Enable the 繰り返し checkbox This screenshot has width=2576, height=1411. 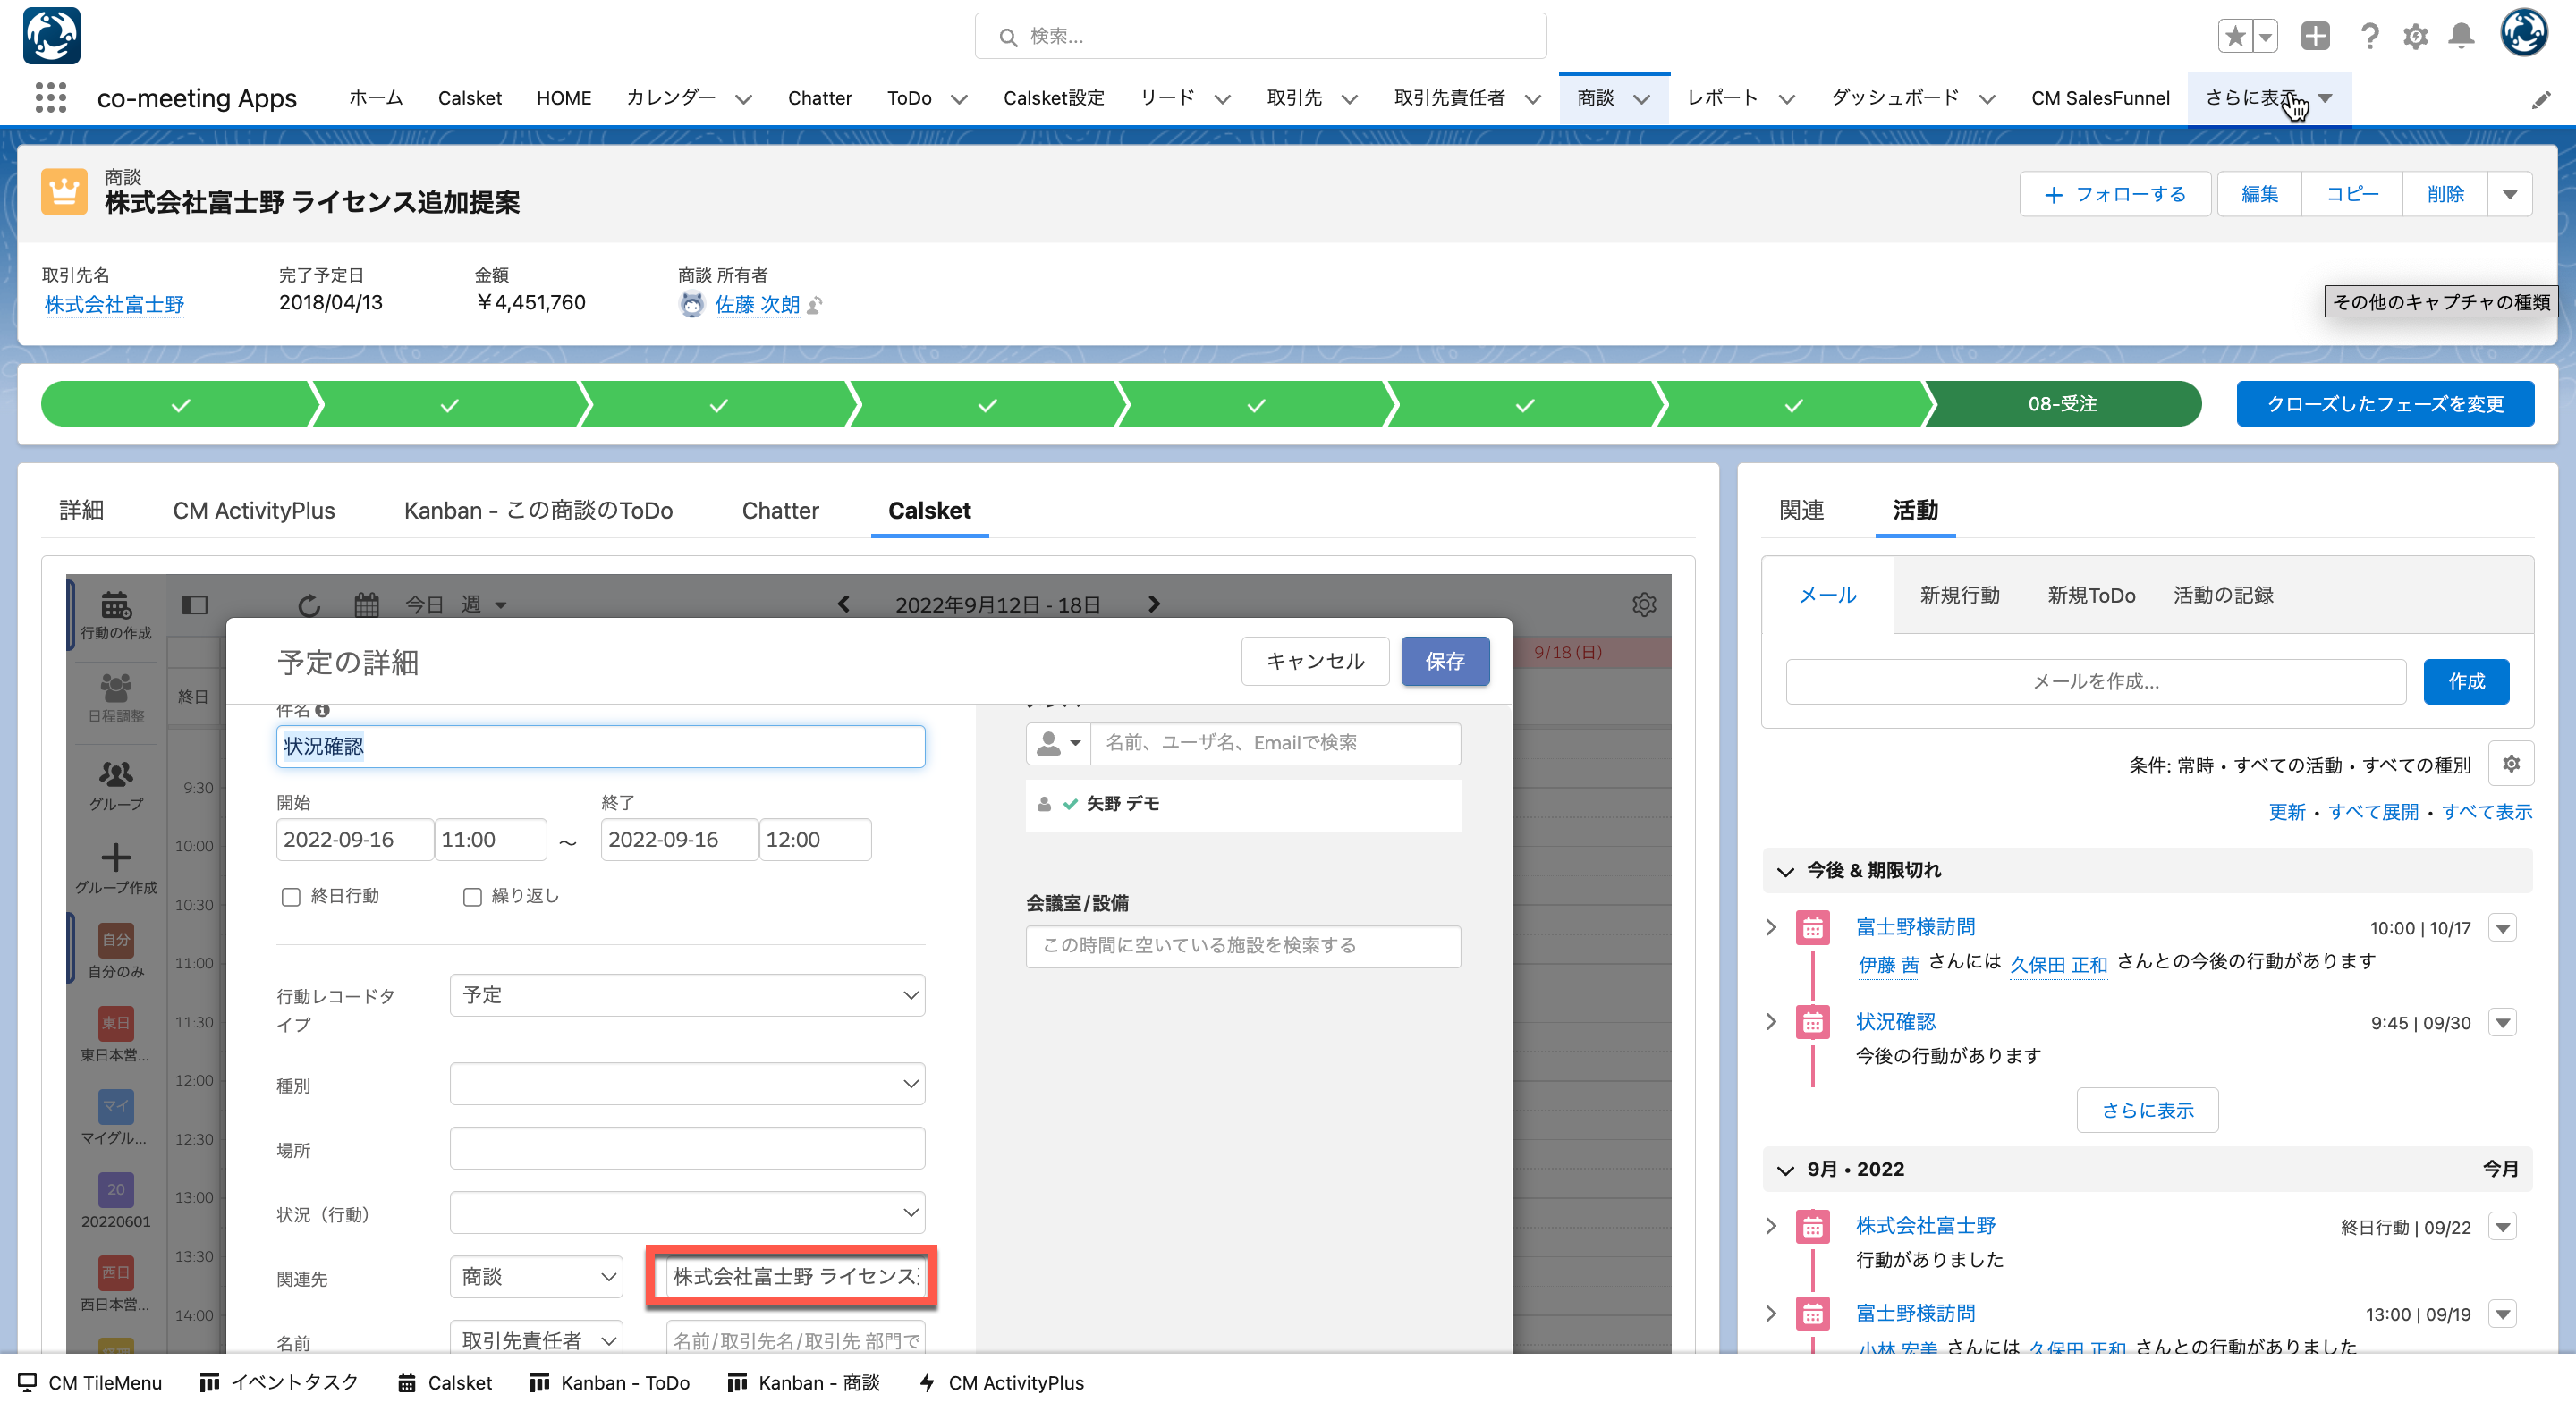pos(472,897)
